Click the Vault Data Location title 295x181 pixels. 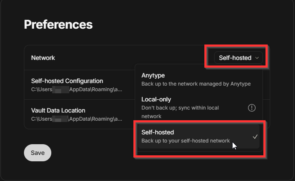58,110
